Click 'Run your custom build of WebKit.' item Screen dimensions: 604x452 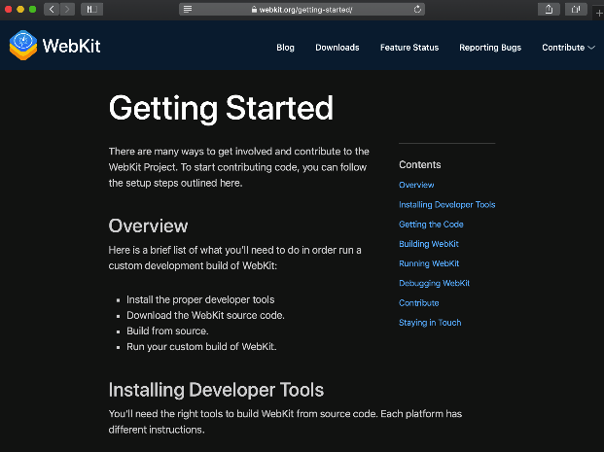pyautogui.click(x=201, y=346)
